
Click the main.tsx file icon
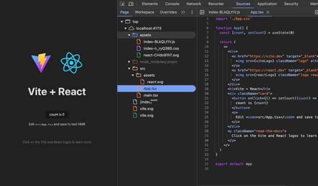click(139, 95)
